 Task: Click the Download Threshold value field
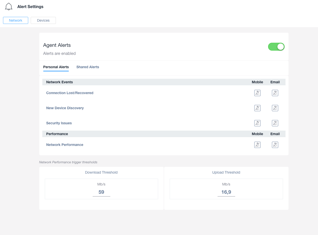101,192
